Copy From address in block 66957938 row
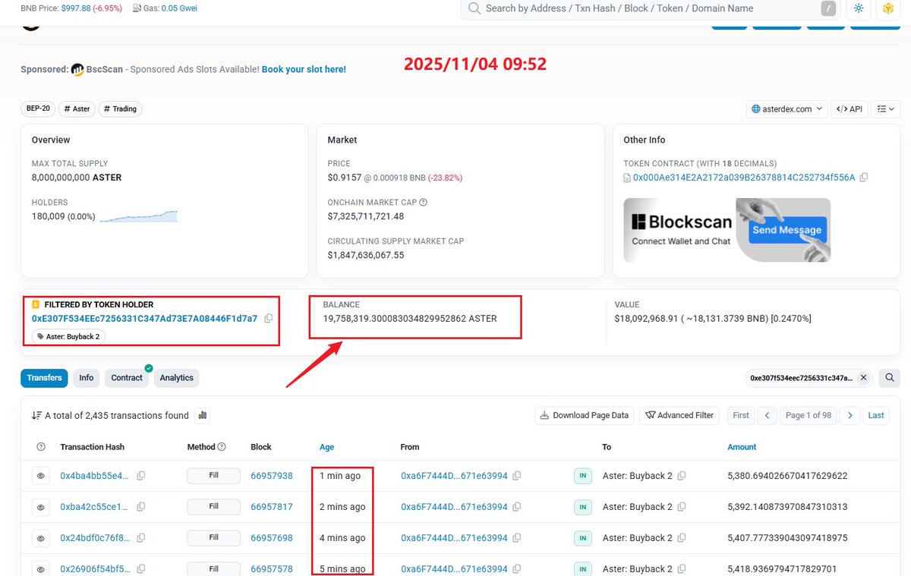Viewport: 911px width, 576px height. tap(517, 476)
